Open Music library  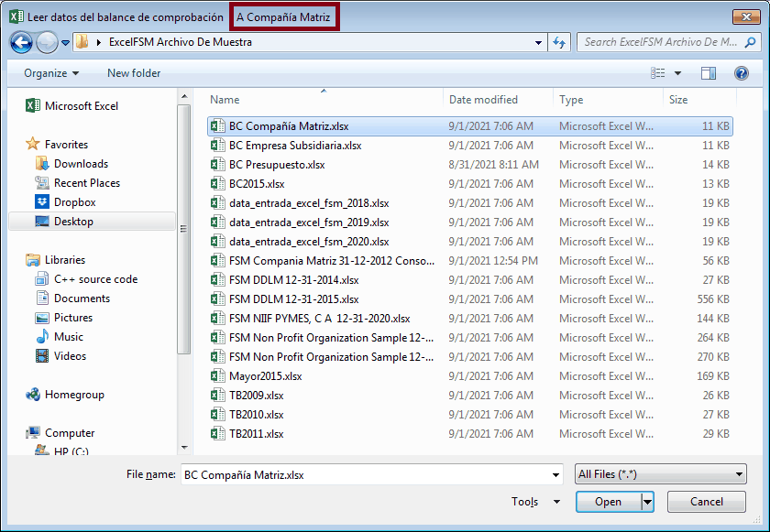point(60,337)
